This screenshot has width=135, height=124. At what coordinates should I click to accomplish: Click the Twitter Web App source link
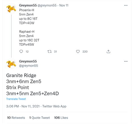54,106
